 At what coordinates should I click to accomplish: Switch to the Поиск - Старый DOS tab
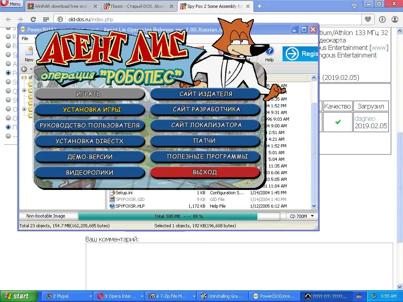pyautogui.click(x=138, y=6)
